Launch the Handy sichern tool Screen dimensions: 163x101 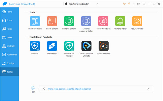52,21
